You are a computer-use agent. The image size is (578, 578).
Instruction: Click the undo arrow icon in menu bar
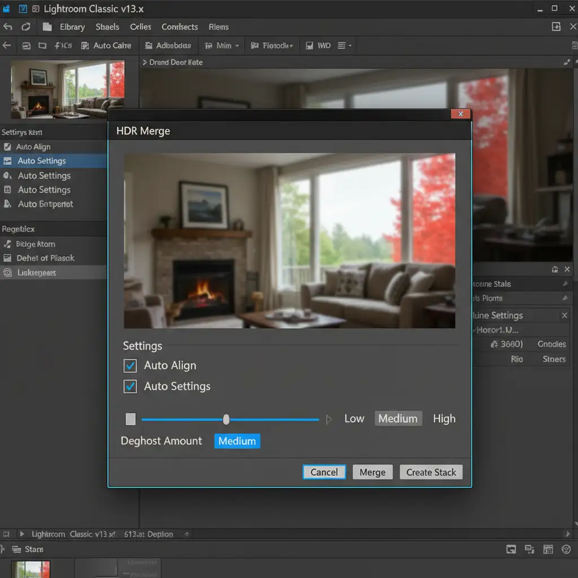click(8, 27)
